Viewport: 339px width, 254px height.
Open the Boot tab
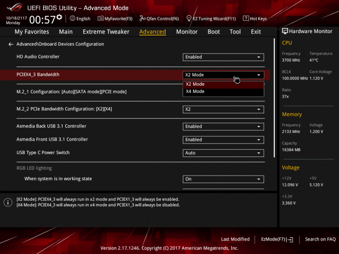tap(213, 32)
